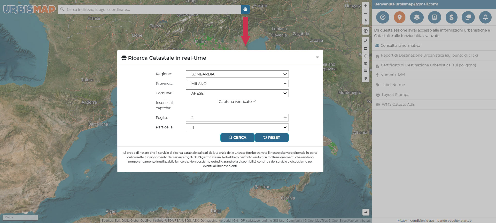Open the Condizioni d'uso link
496x223 pixels.
coord(422,221)
